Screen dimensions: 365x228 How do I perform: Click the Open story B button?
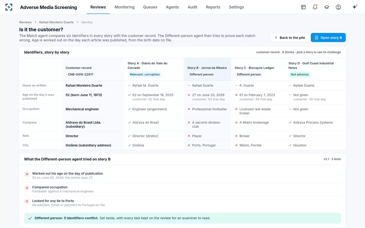point(328,37)
